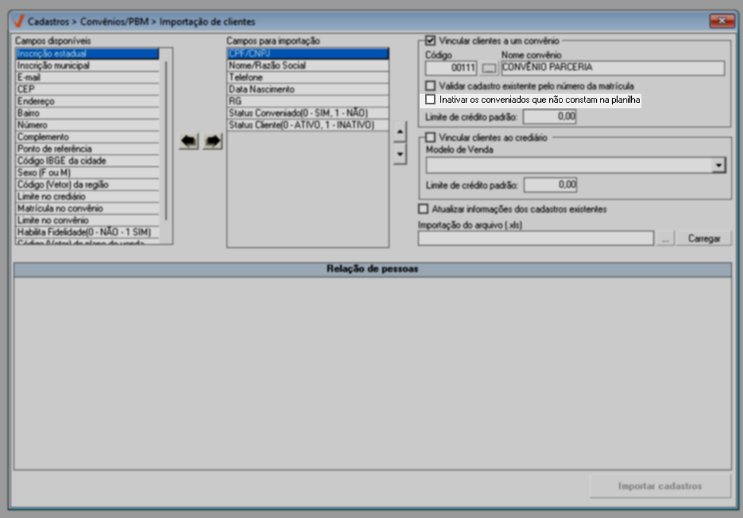
Task: Click the Relação de pessoas header
Action: (x=372, y=269)
